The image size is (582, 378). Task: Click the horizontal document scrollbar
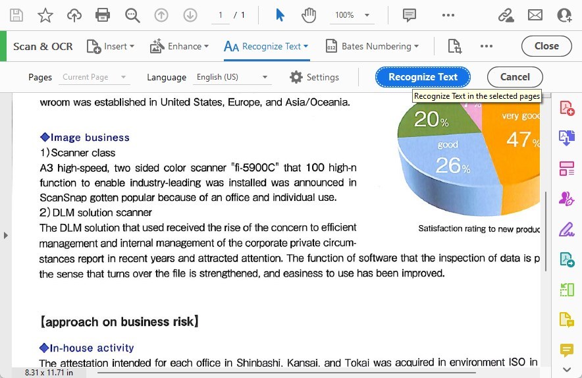(286, 372)
